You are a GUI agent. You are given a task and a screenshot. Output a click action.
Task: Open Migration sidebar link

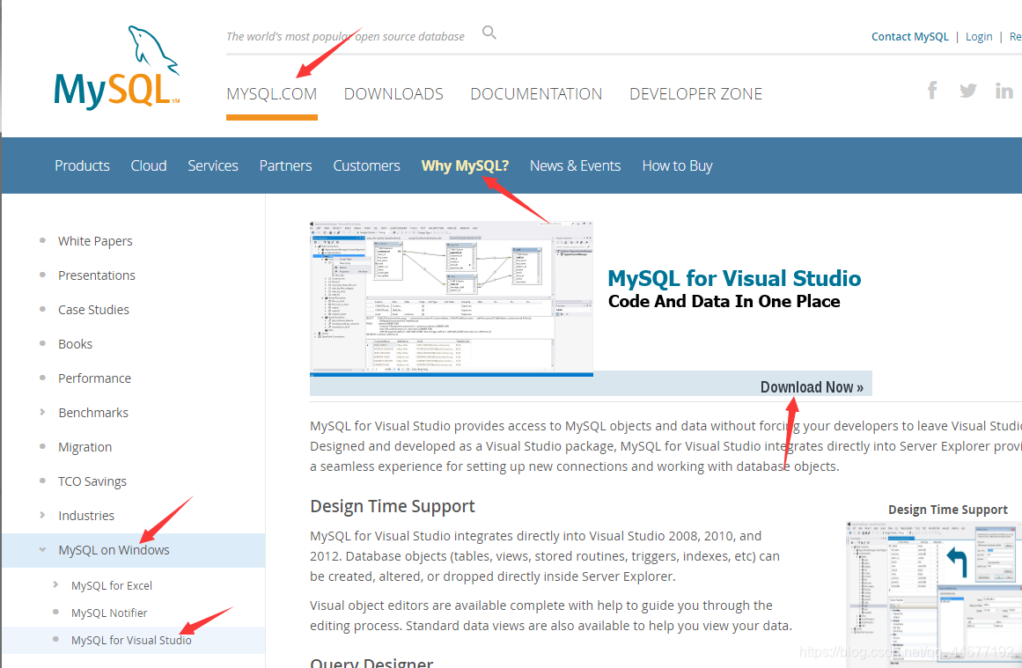click(x=85, y=447)
